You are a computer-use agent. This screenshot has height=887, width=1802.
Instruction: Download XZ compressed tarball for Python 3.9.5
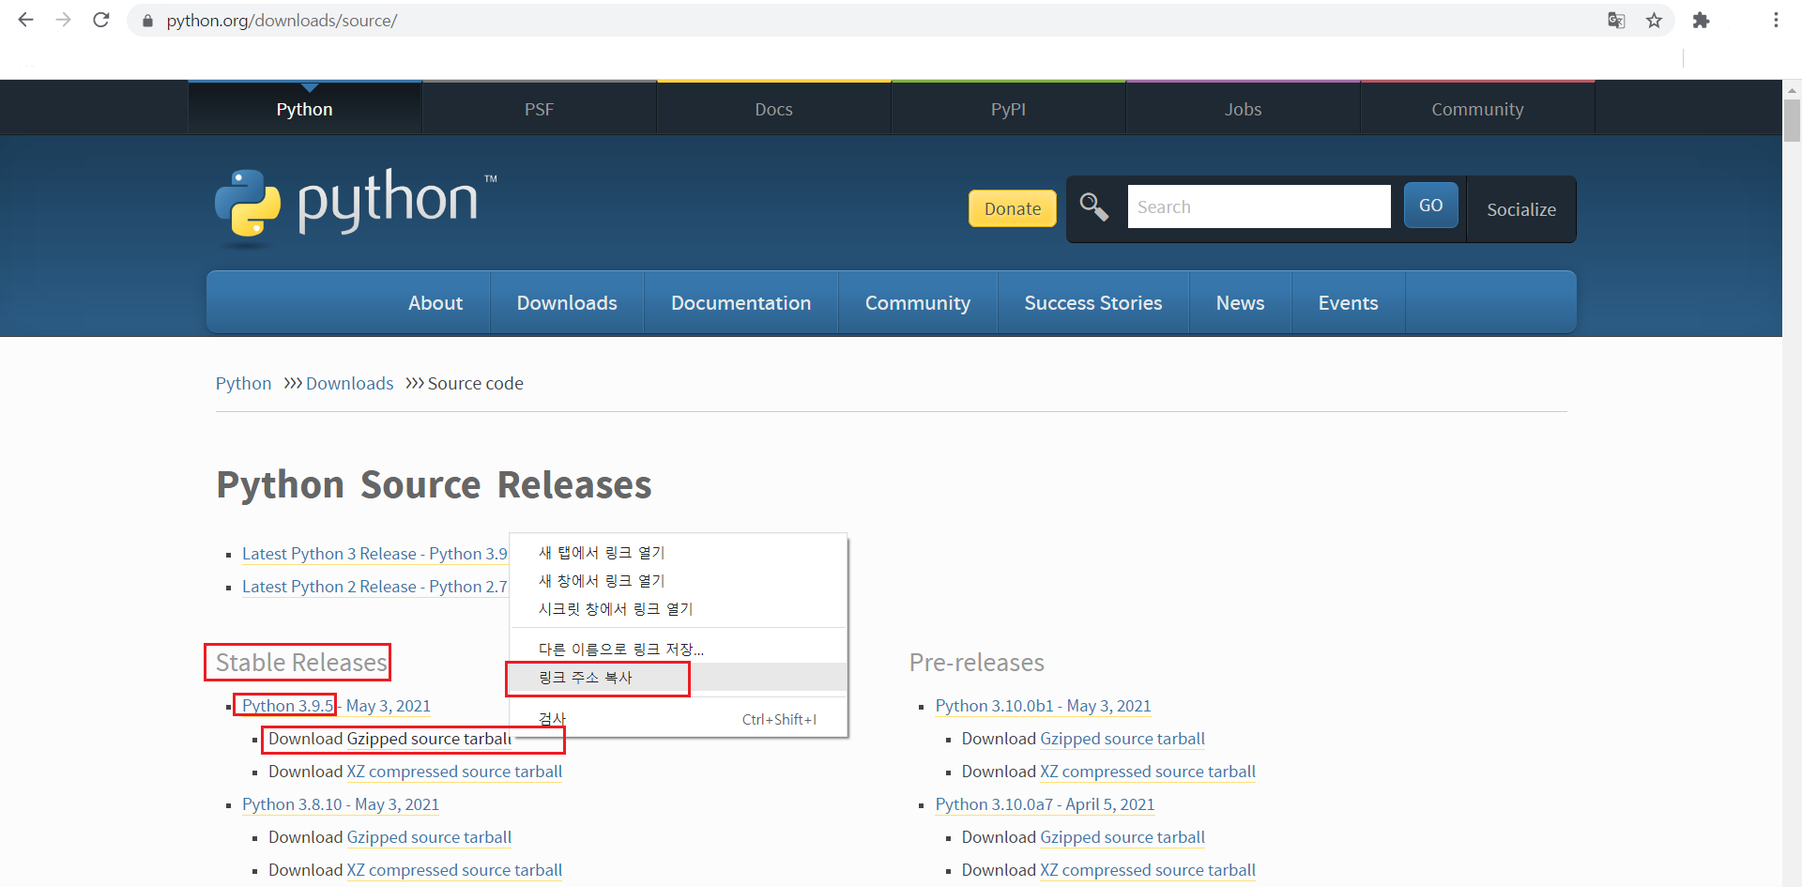coord(454,772)
